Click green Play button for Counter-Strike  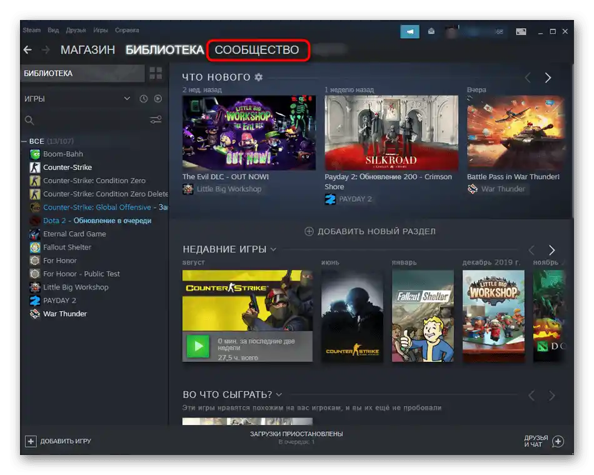click(x=198, y=346)
